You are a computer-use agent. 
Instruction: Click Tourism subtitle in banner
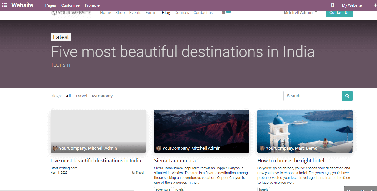[x=60, y=65]
